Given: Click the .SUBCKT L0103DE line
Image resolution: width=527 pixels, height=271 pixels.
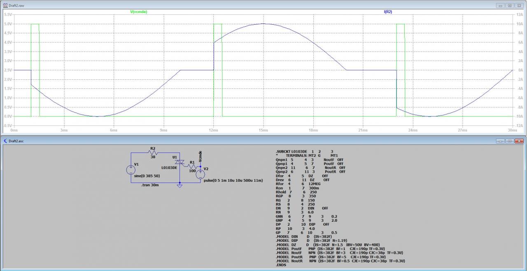Looking at the screenshot, I should click(305, 151).
